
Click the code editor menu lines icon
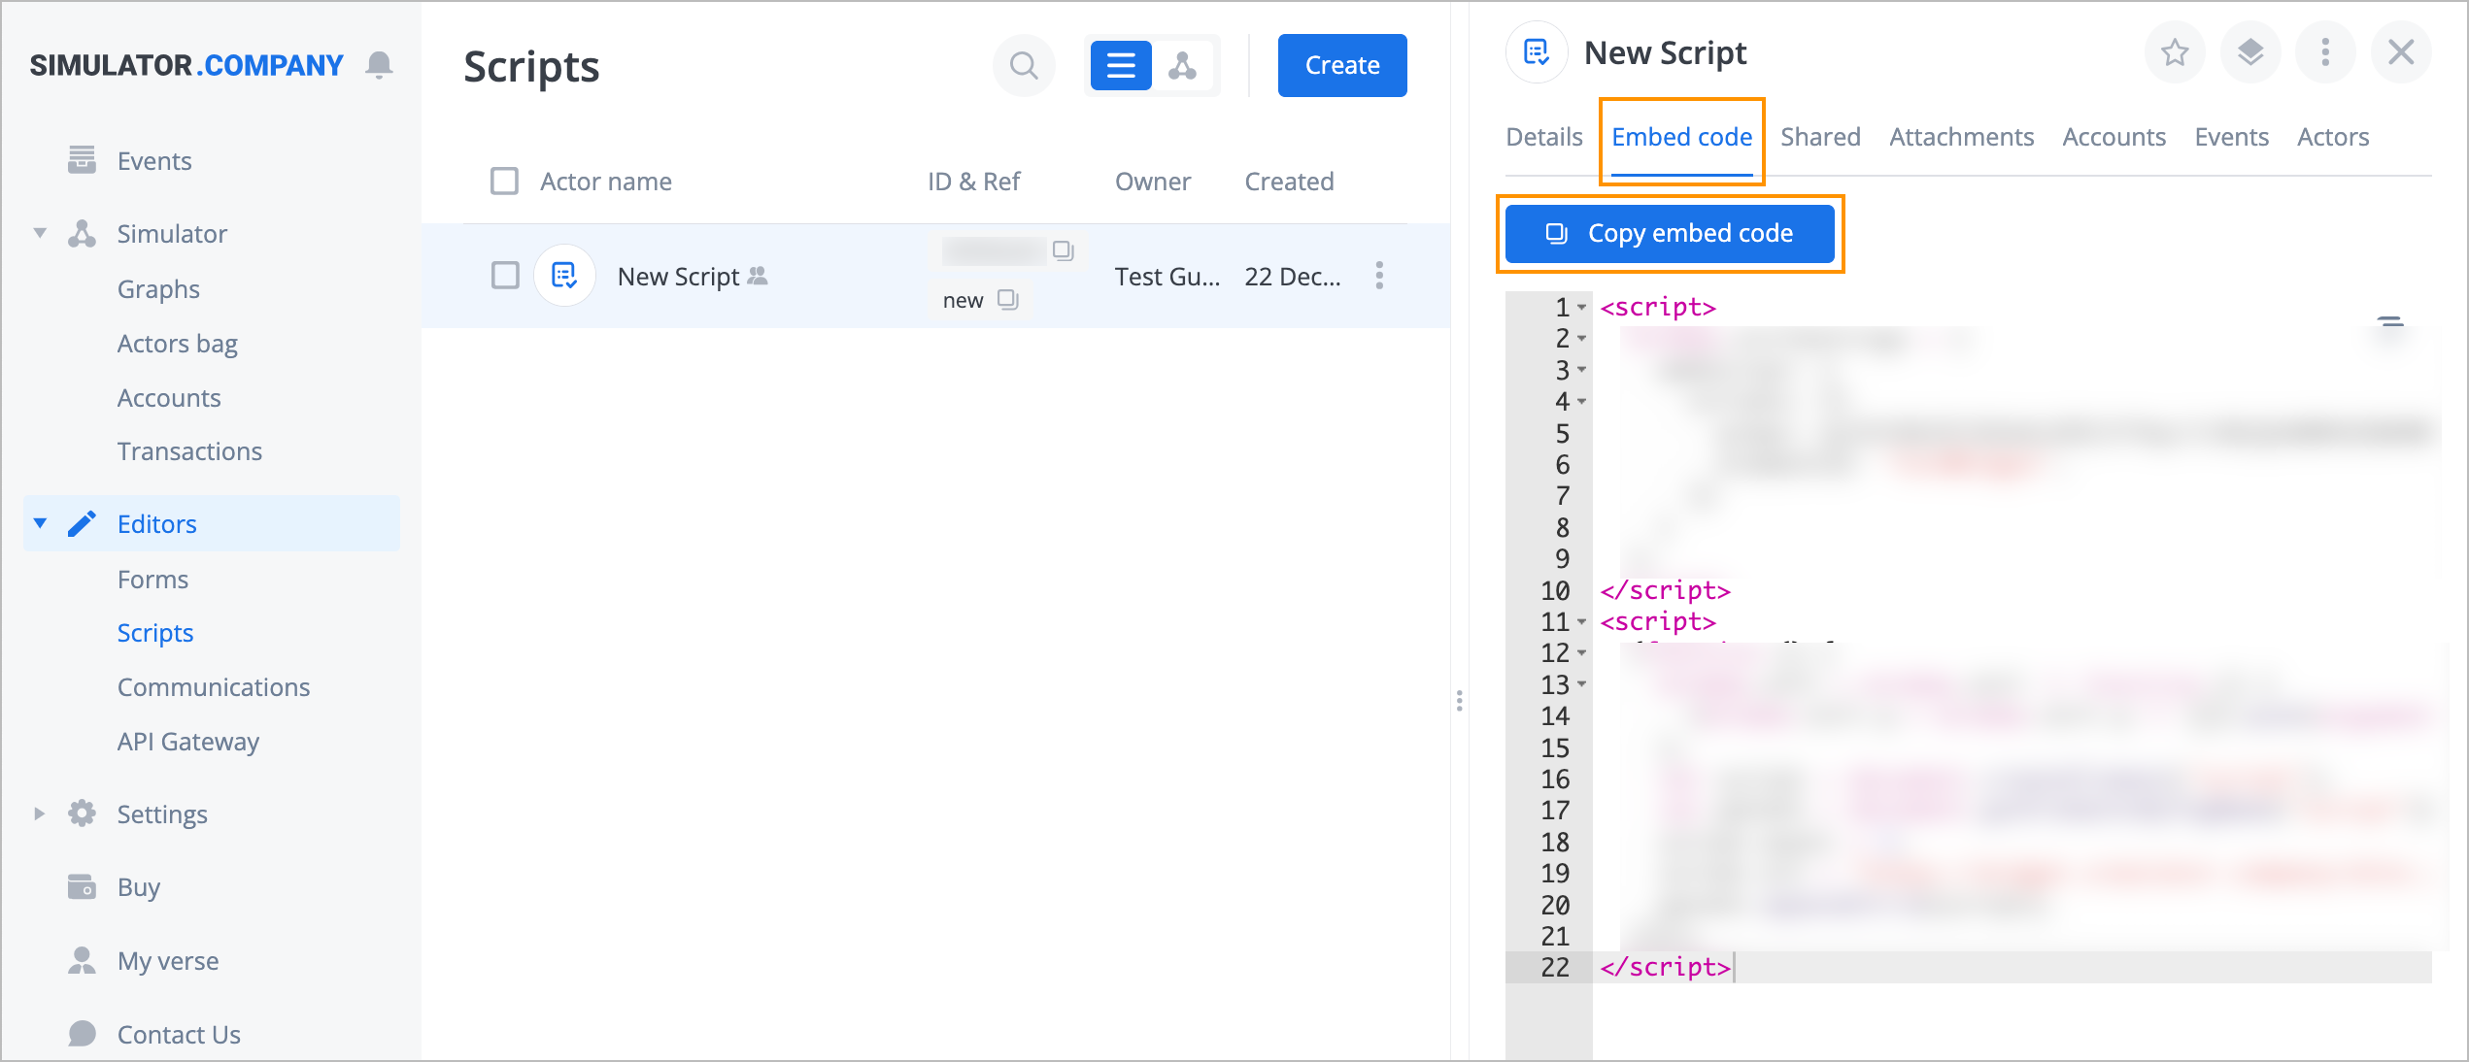coord(2390,321)
